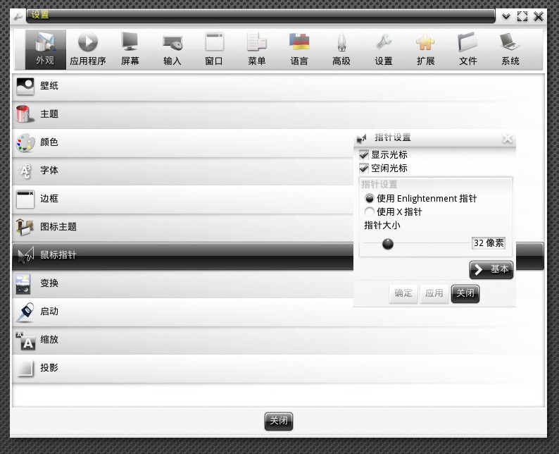Click 应用 in the pointer settings dialog

coord(434,294)
